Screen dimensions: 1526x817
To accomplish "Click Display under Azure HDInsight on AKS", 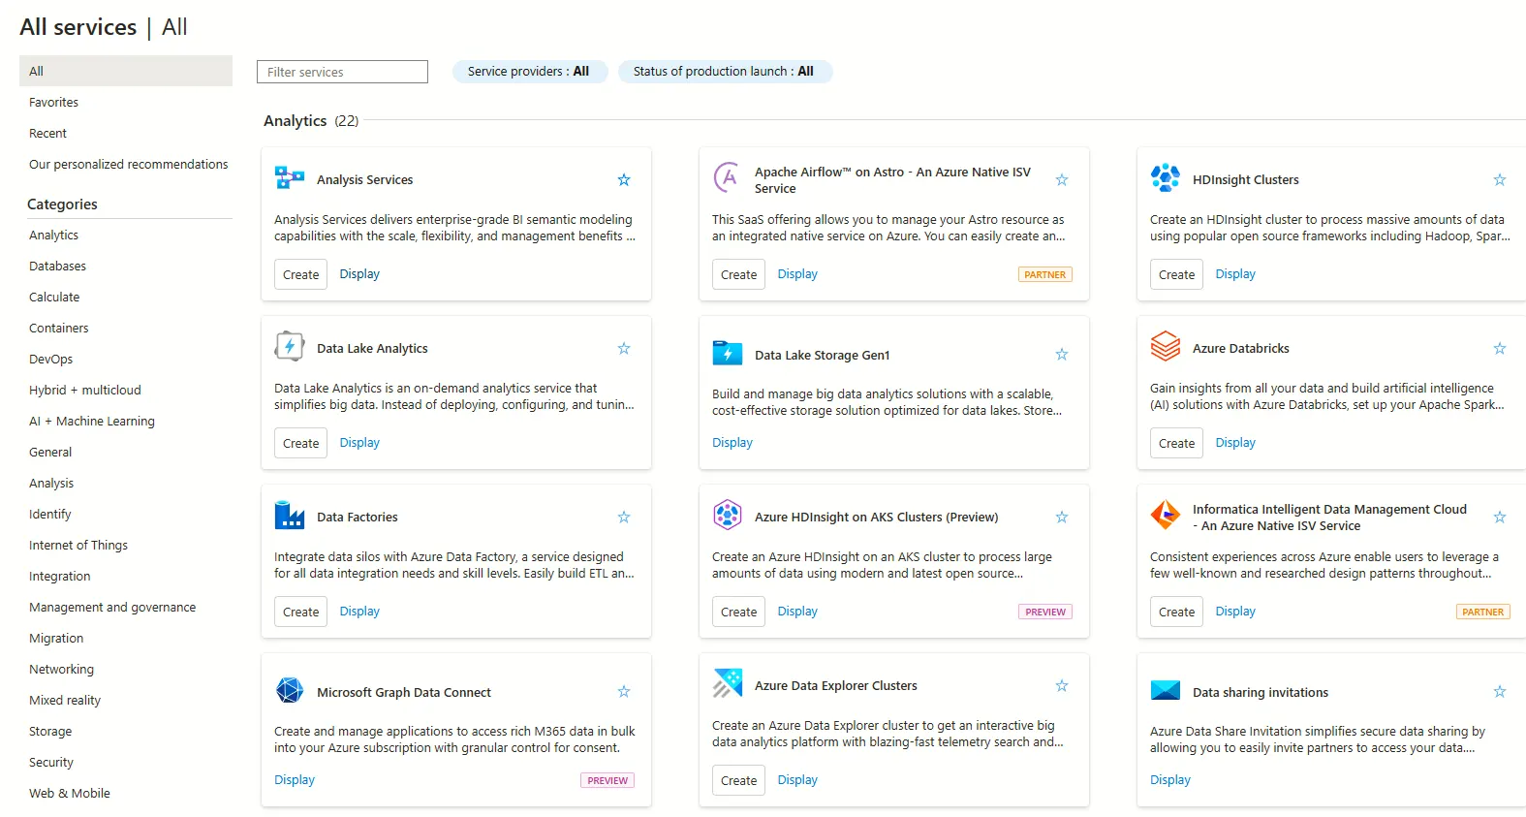I will [797, 612].
